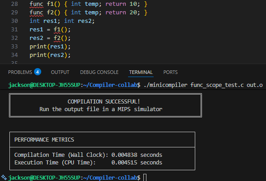Image resolution: width=266 pixels, height=181 pixels.
Task: Select the TERMINAL tab
Action: [x=141, y=72]
